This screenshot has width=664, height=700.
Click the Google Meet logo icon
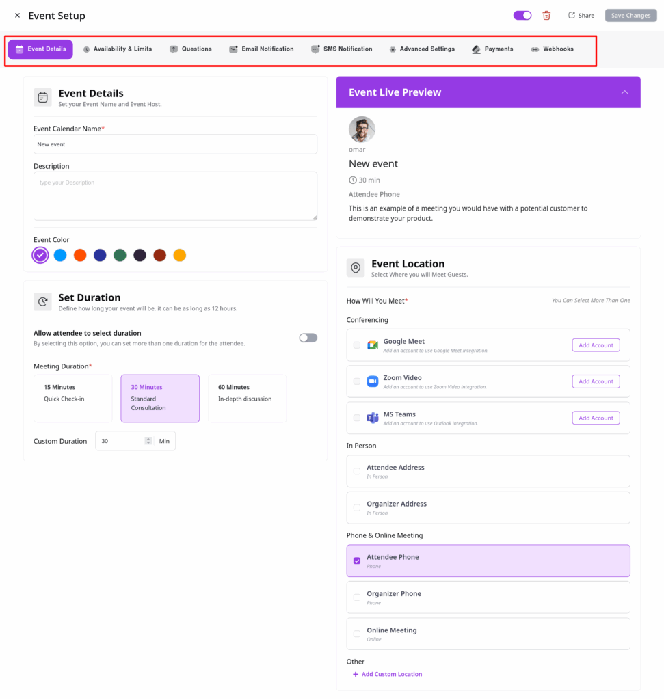pos(373,345)
